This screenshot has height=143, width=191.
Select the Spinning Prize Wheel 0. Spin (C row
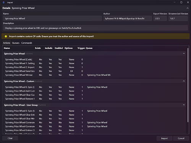pyautogui.click(x=94, y=87)
